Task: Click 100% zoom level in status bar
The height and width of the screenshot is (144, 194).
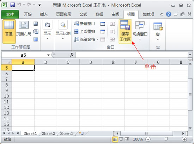Action: point(138,139)
